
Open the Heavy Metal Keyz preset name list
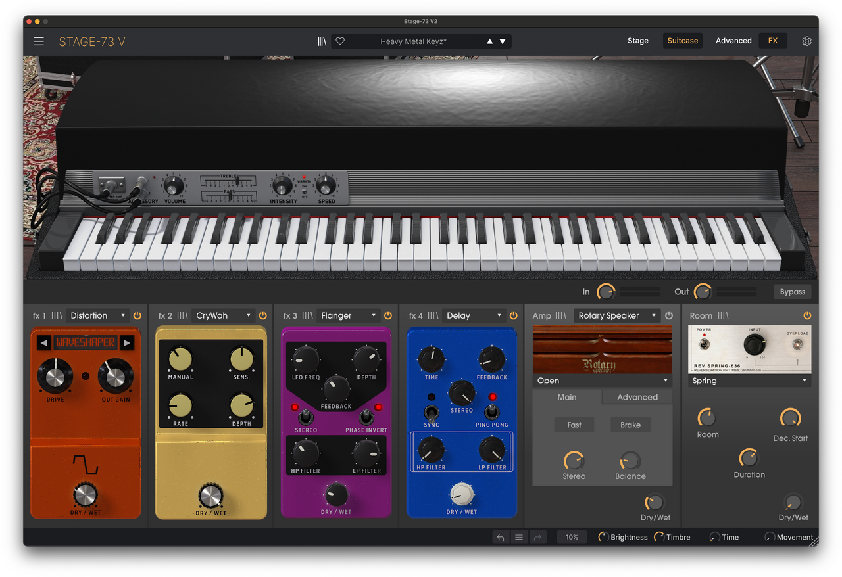pos(413,41)
